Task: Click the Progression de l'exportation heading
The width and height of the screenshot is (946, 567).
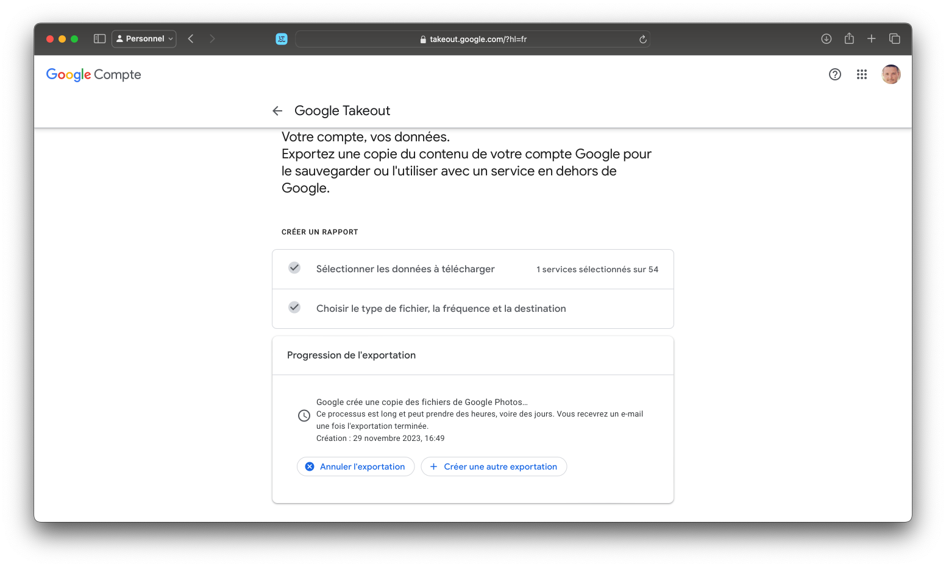Action: coord(351,356)
